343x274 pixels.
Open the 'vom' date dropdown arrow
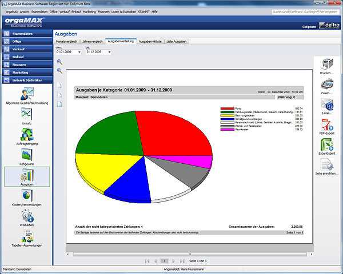tap(79, 52)
